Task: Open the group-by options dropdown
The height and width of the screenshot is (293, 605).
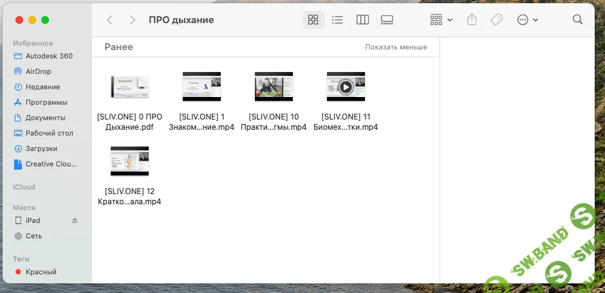Action: [441, 20]
